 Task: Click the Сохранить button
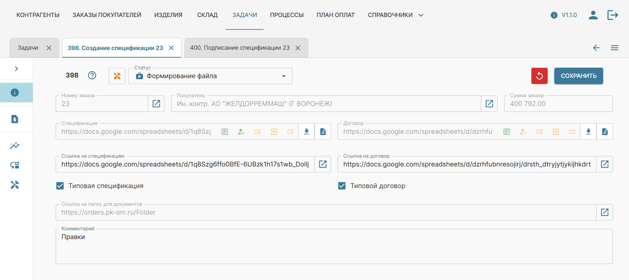[579, 76]
